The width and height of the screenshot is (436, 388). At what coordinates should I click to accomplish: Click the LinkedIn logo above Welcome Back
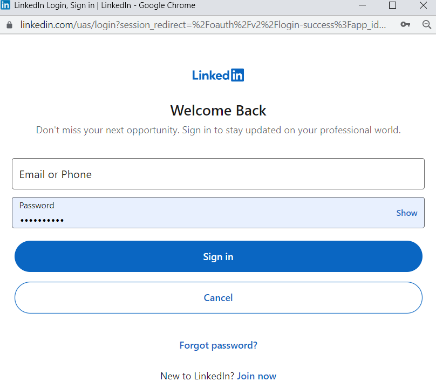(218, 75)
